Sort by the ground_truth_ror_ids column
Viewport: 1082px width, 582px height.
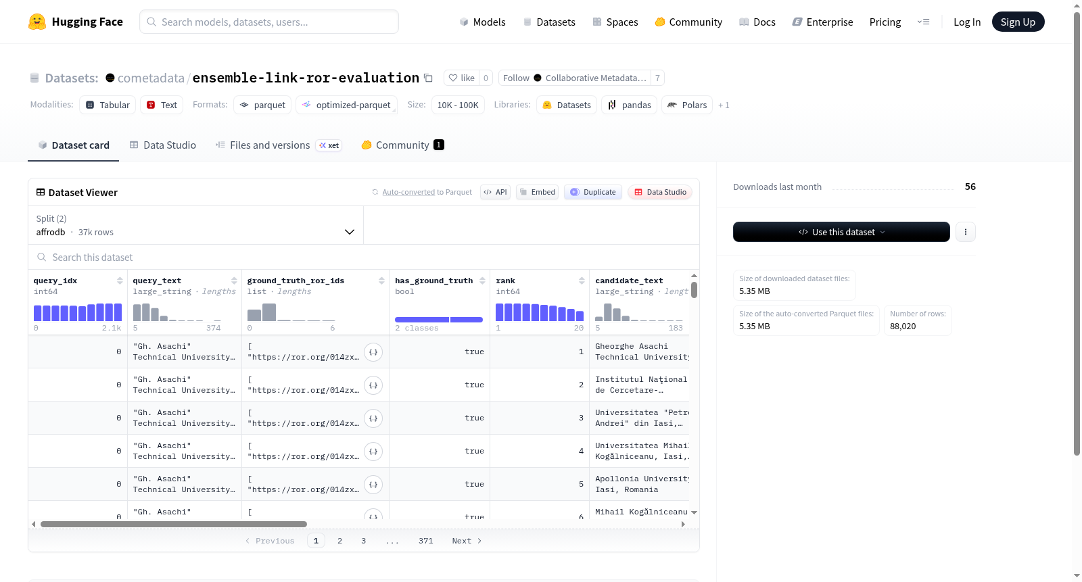pyautogui.click(x=381, y=281)
